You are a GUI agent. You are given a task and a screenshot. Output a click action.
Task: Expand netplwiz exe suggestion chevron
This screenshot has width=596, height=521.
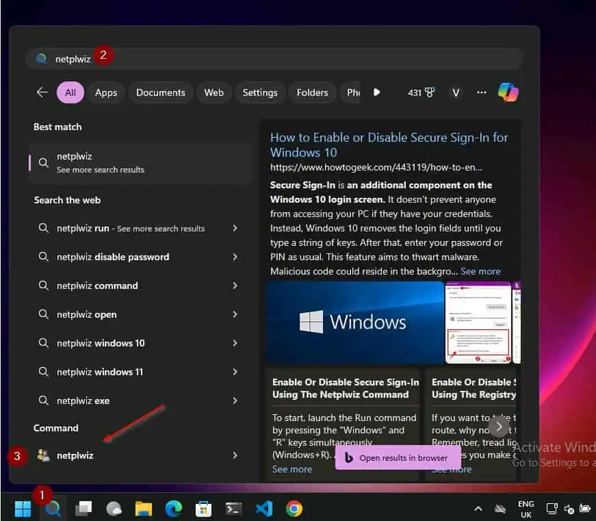click(x=235, y=401)
